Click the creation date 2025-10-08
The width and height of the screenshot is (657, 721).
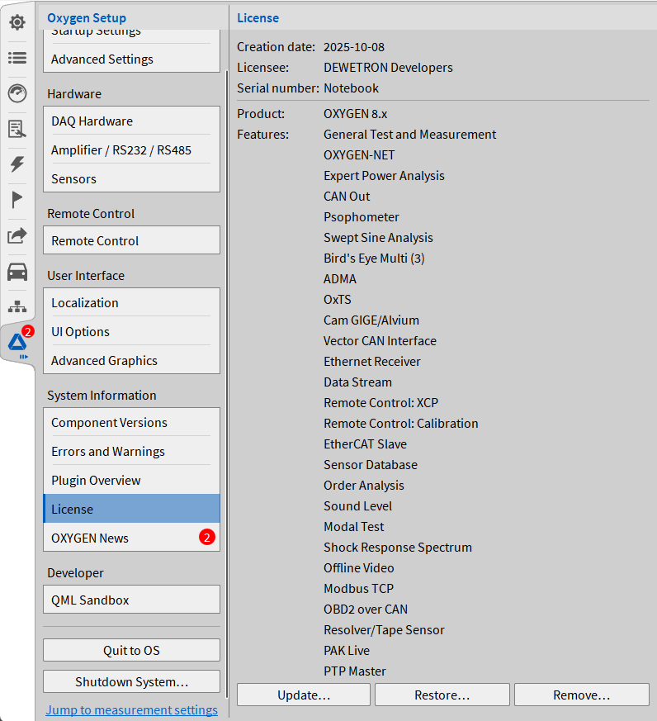point(354,47)
